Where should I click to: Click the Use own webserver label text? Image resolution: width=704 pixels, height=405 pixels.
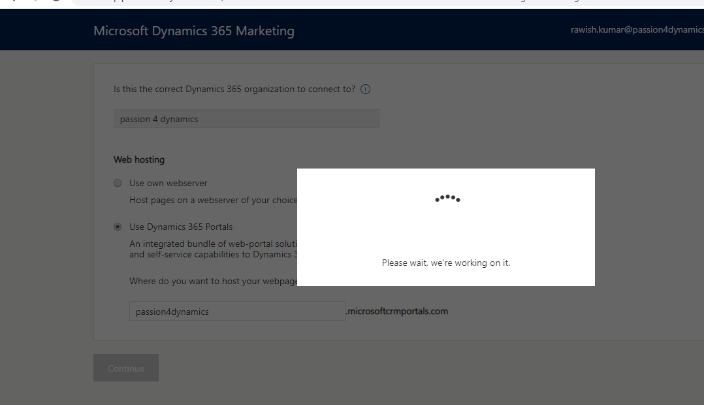coord(168,184)
